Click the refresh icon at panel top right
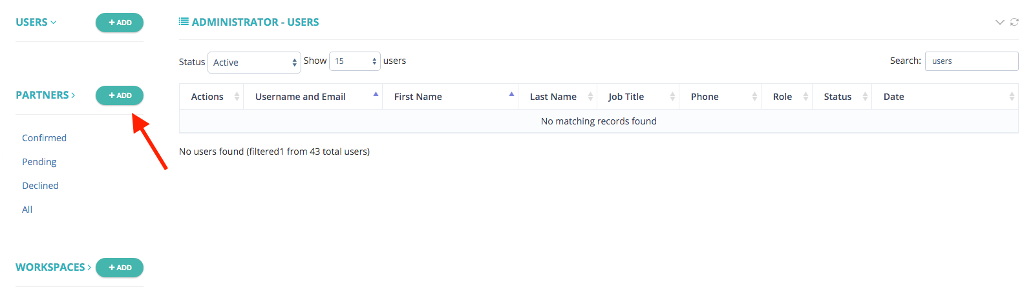1033x305 pixels. pos(1014,22)
